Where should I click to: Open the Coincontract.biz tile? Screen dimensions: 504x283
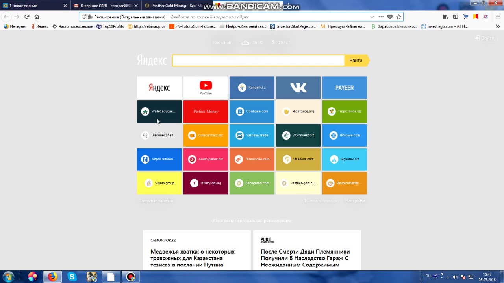tap(206, 135)
